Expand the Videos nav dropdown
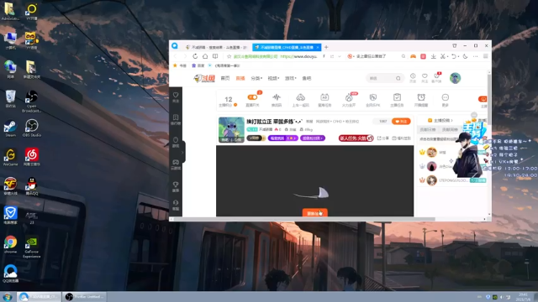 (273, 78)
